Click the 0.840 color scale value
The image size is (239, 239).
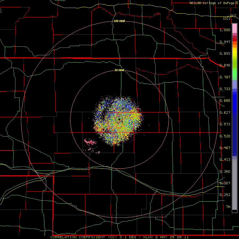click(225, 65)
